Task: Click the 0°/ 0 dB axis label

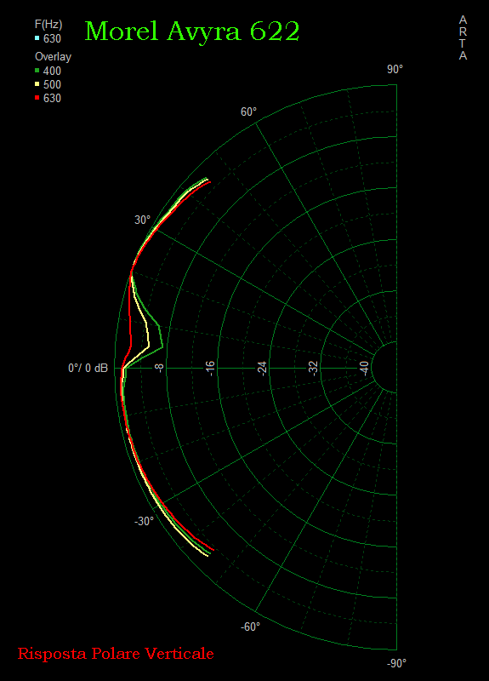Action: pyautogui.click(x=88, y=369)
